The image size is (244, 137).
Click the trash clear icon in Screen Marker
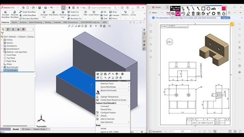[193, 14]
